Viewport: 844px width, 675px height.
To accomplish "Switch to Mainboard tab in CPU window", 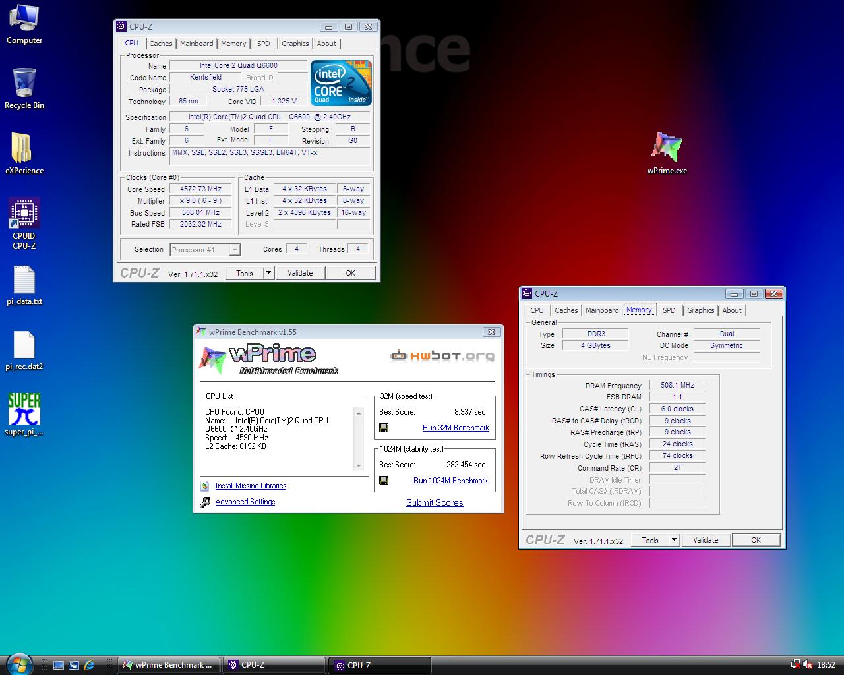I will tap(196, 44).
